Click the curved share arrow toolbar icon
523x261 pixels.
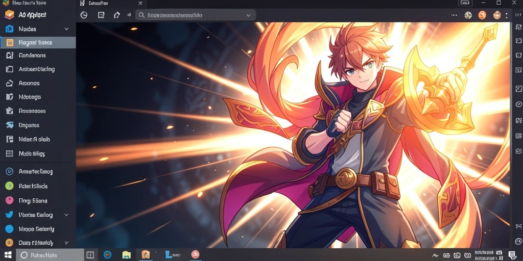(117, 15)
